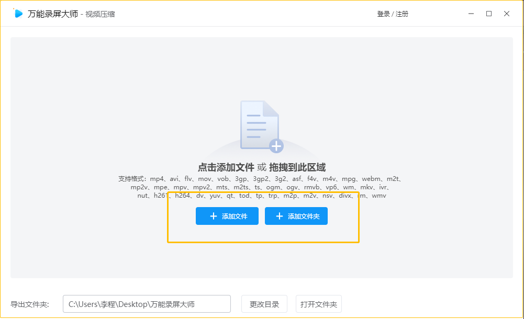The width and height of the screenshot is (524, 319).
Task: Maximize the application window
Action: coord(489,14)
